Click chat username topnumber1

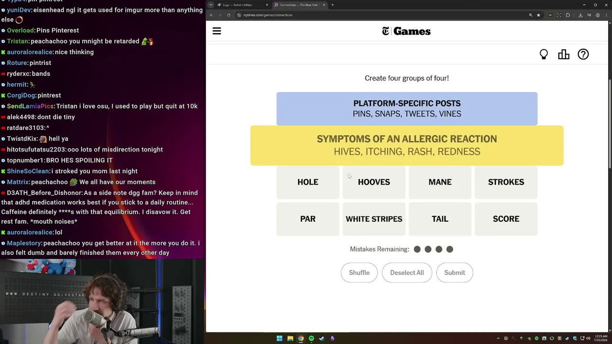click(x=25, y=160)
